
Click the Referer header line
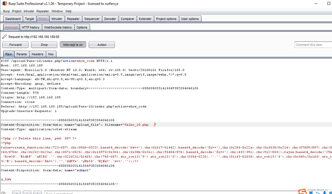74,107
